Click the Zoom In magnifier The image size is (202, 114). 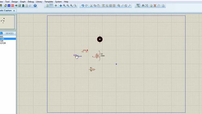[64, 6]
